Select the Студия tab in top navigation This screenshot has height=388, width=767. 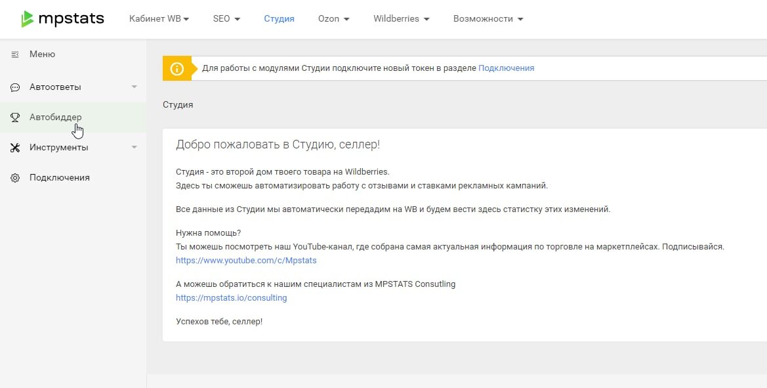pyautogui.click(x=280, y=19)
